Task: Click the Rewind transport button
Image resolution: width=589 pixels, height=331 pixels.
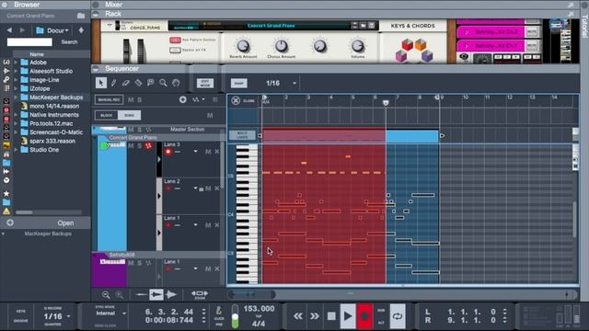Action: (x=298, y=316)
